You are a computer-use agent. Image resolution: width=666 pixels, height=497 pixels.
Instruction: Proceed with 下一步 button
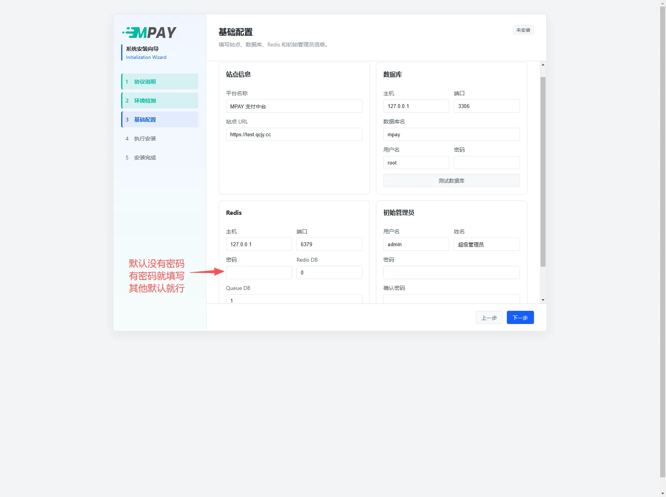(x=520, y=317)
